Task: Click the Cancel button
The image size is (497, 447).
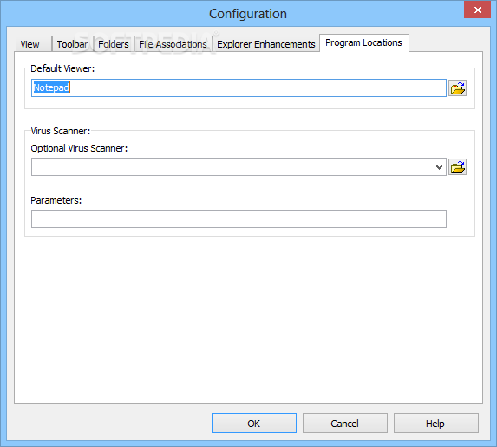Action: click(345, 423)
